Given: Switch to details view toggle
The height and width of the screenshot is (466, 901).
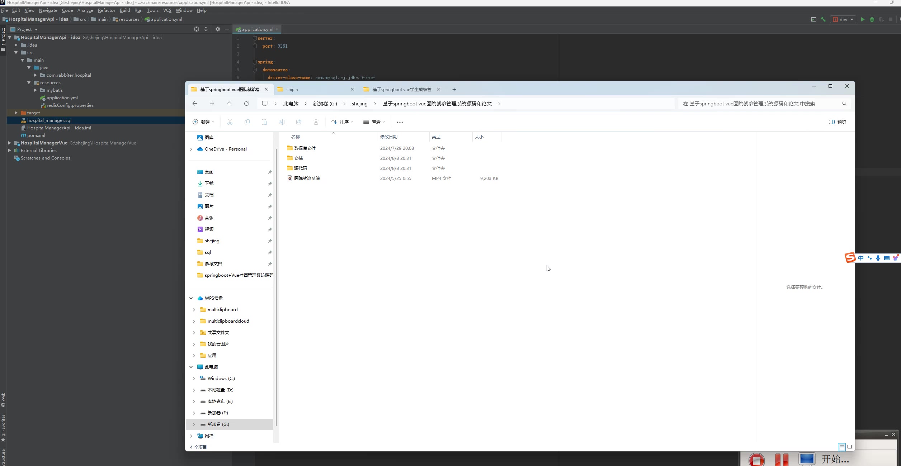Looking at the screenshot, I should tap(842, 447).
